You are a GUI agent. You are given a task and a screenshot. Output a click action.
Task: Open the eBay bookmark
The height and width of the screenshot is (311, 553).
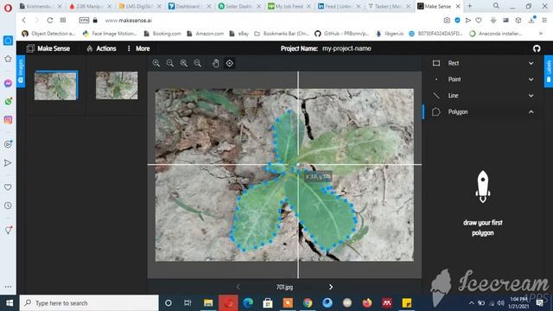239,34
